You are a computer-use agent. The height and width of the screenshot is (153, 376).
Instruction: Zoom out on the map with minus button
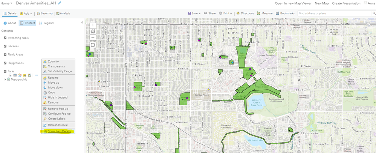(x=93, y=37)
